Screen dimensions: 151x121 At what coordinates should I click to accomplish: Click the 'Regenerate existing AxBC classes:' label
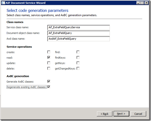click(26, 87)
